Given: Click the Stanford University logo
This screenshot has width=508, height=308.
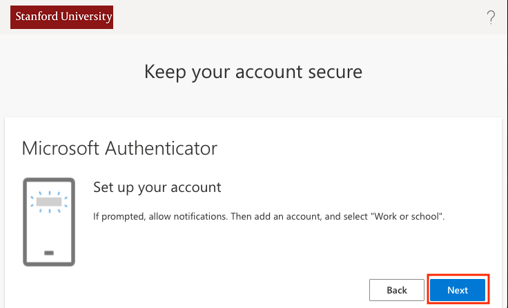Looking at the screenshot, I should 61,17.
